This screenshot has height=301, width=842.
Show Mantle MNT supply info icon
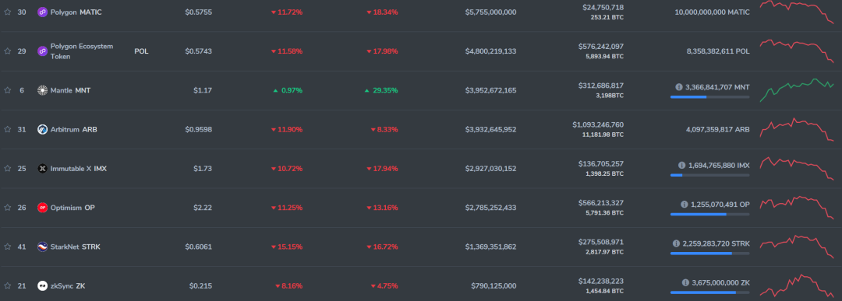(x=679, y=86)
